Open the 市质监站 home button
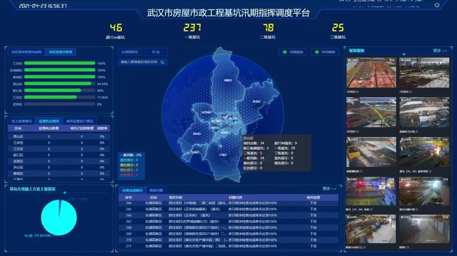Image resolution: width=457 pixels, height=256 pixels. (293, 52)
